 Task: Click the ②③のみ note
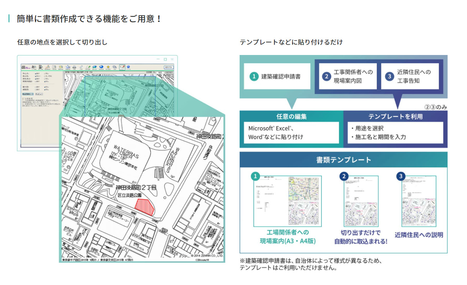point(435,107)
